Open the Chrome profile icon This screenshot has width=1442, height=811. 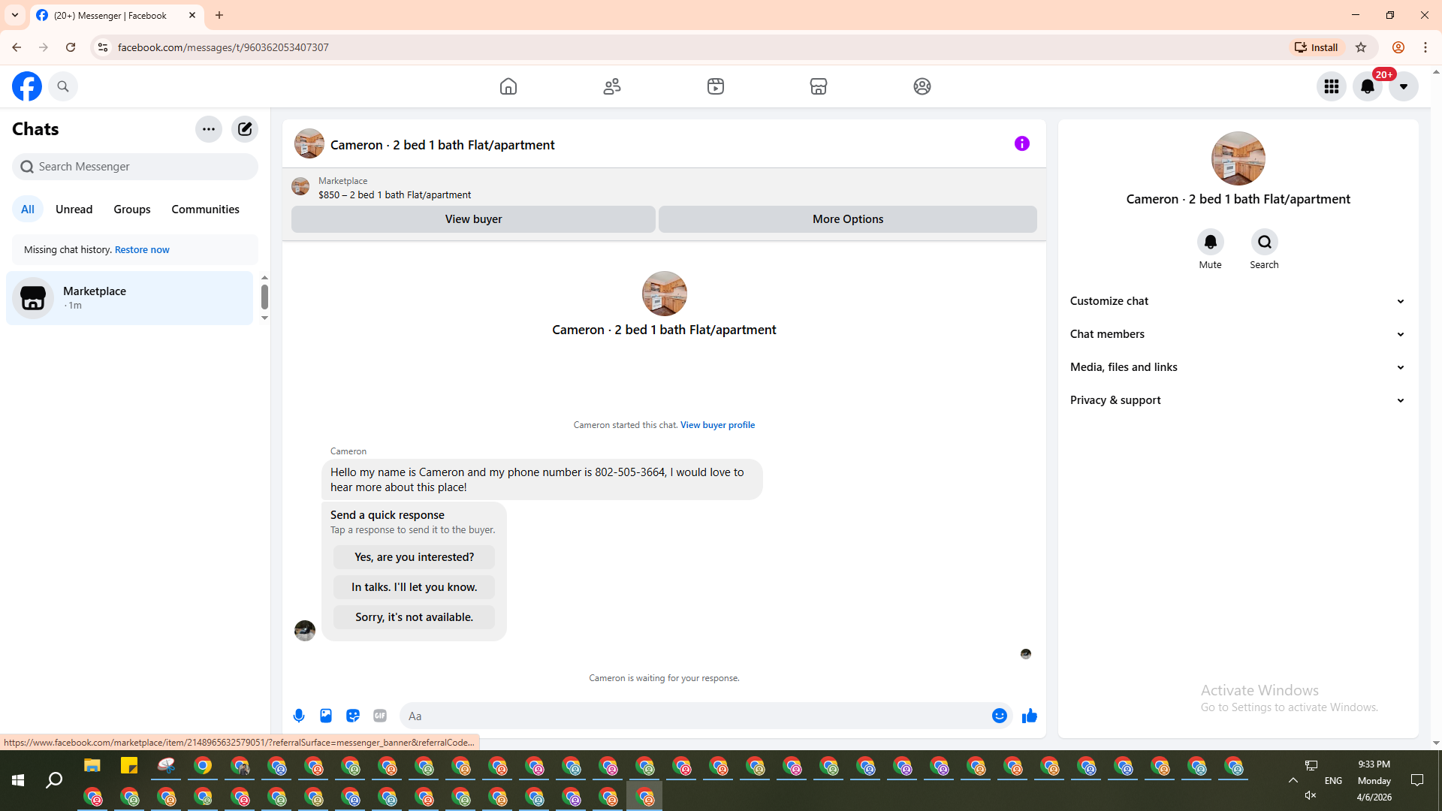pos(1398,47)
